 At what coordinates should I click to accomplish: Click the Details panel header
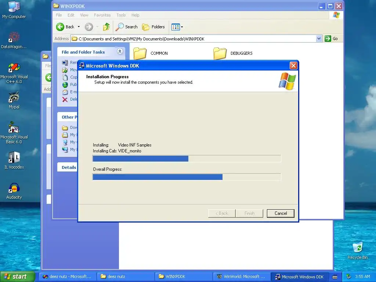pyautogui.click(x=68, y=167)
